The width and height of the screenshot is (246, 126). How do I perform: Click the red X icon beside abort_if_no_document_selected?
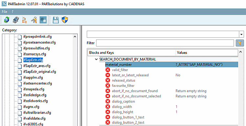pyautogui.click(x=108, y=96)
